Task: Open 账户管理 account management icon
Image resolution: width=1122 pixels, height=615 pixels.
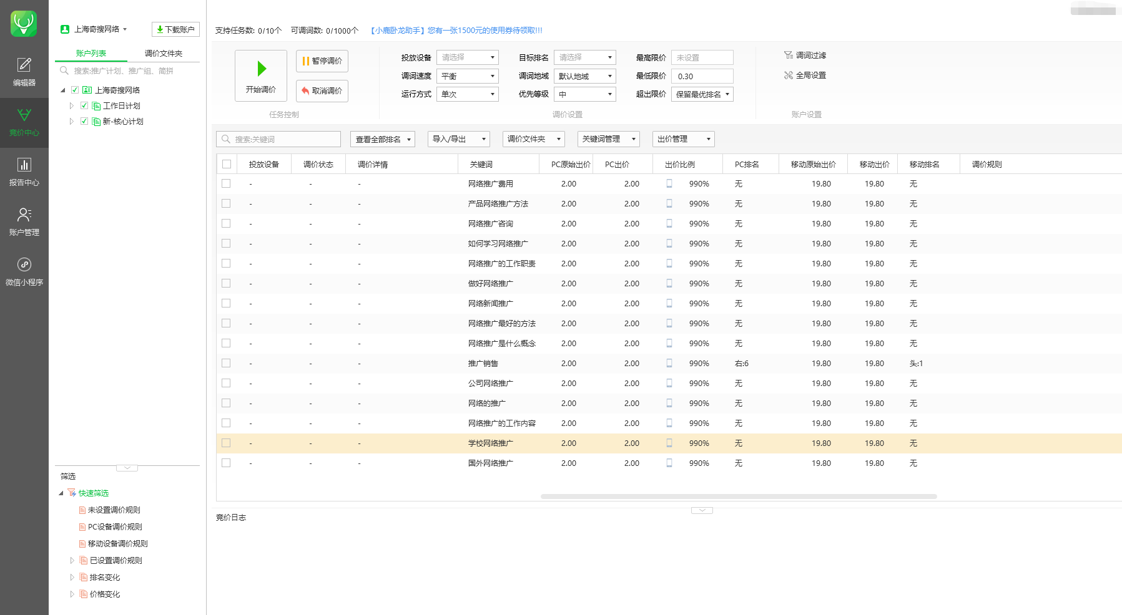Action: (x=24, y=222)
